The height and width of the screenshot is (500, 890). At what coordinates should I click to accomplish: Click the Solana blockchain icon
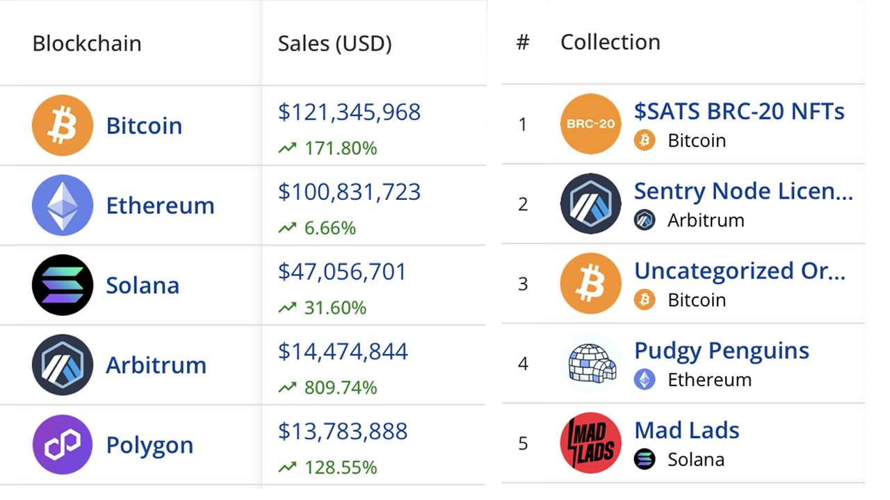click(62, 285)
